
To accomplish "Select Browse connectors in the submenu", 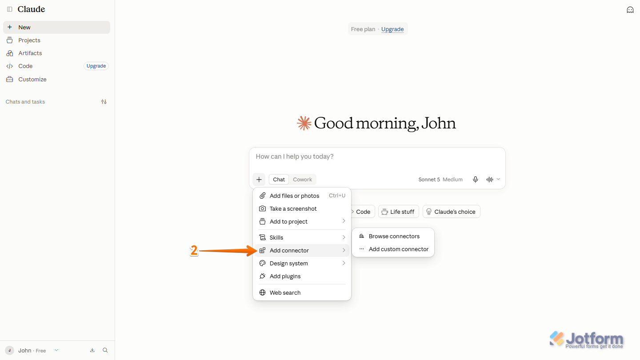I will [x=393, y=236].
